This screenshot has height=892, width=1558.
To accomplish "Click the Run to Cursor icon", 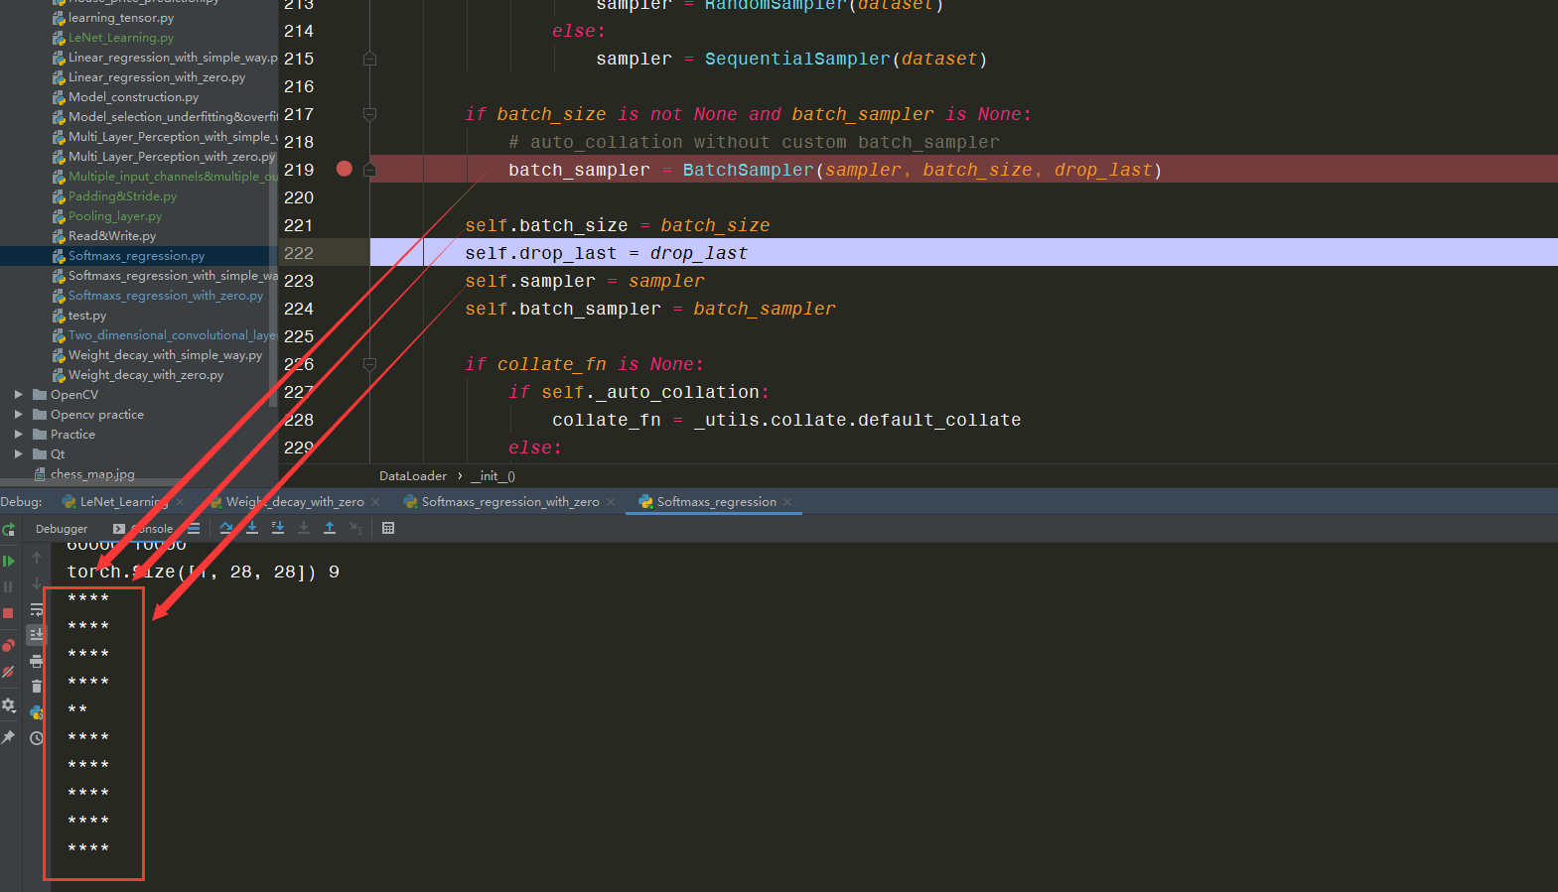I will pyautogui.click(x=355, y=528).
